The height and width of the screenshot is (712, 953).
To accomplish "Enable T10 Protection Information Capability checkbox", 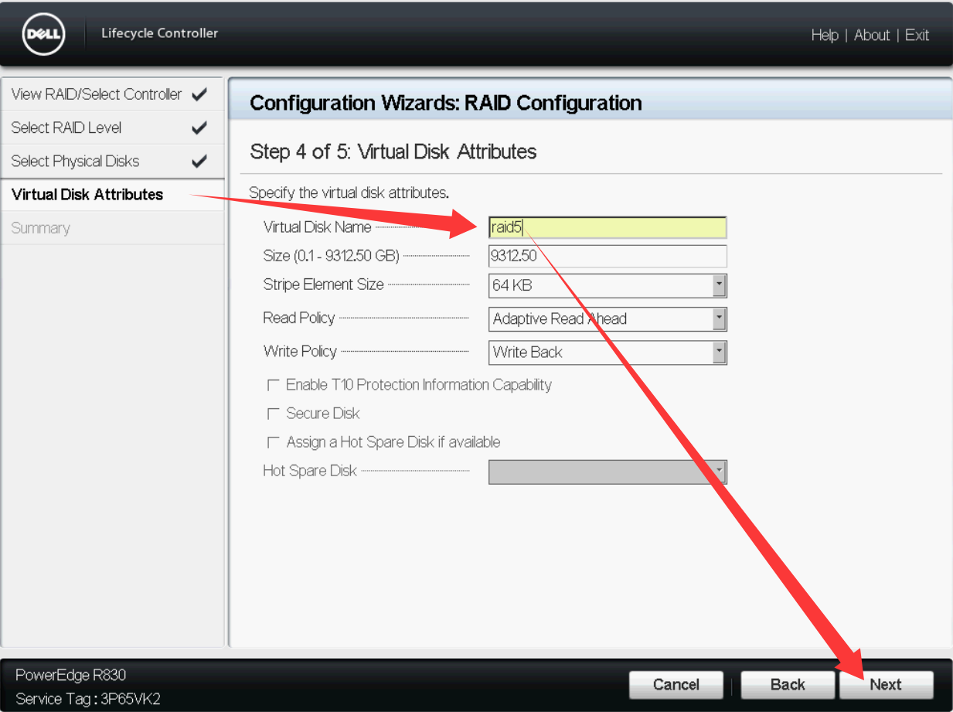I will [x=273, y=384].
